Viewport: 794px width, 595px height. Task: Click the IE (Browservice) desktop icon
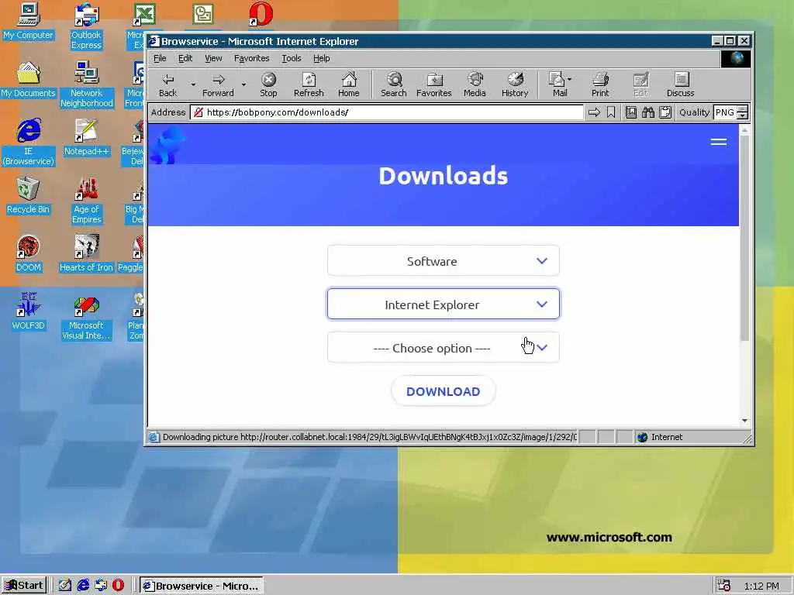(x=29, y=142)
